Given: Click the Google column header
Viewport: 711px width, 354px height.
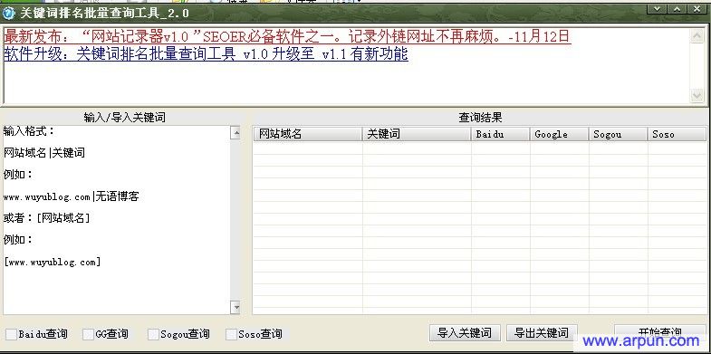Looking at the screenshot, I should (560, 134).
